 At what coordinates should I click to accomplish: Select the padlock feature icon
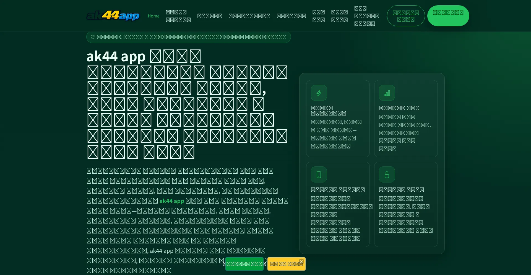[x=387, y=174]
